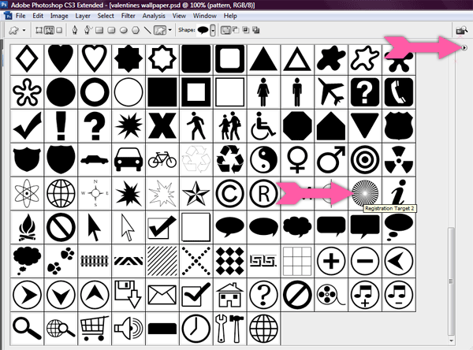Select the Ellipse tool

coord(124,30)
